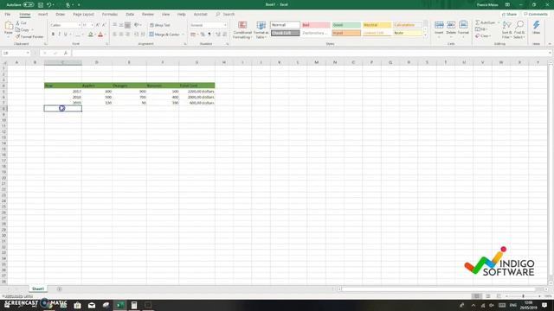Image resolution: width=554 pixels, height=311 pixels.
Task: Switch to the Data tab
Action: (x=130, y=14)
